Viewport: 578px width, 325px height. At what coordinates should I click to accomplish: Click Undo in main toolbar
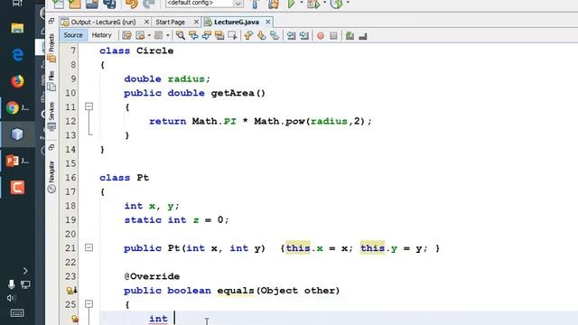click(x=131, y=4)
